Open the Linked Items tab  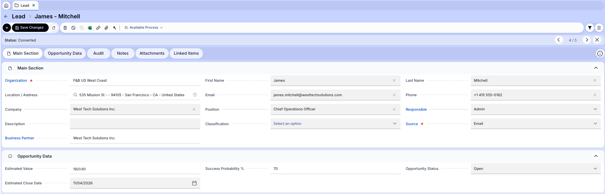pos(186,53)
